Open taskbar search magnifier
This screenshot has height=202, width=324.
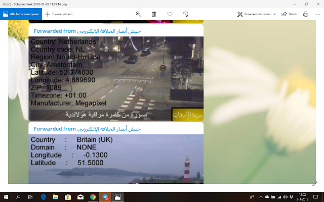coord(18,197)
